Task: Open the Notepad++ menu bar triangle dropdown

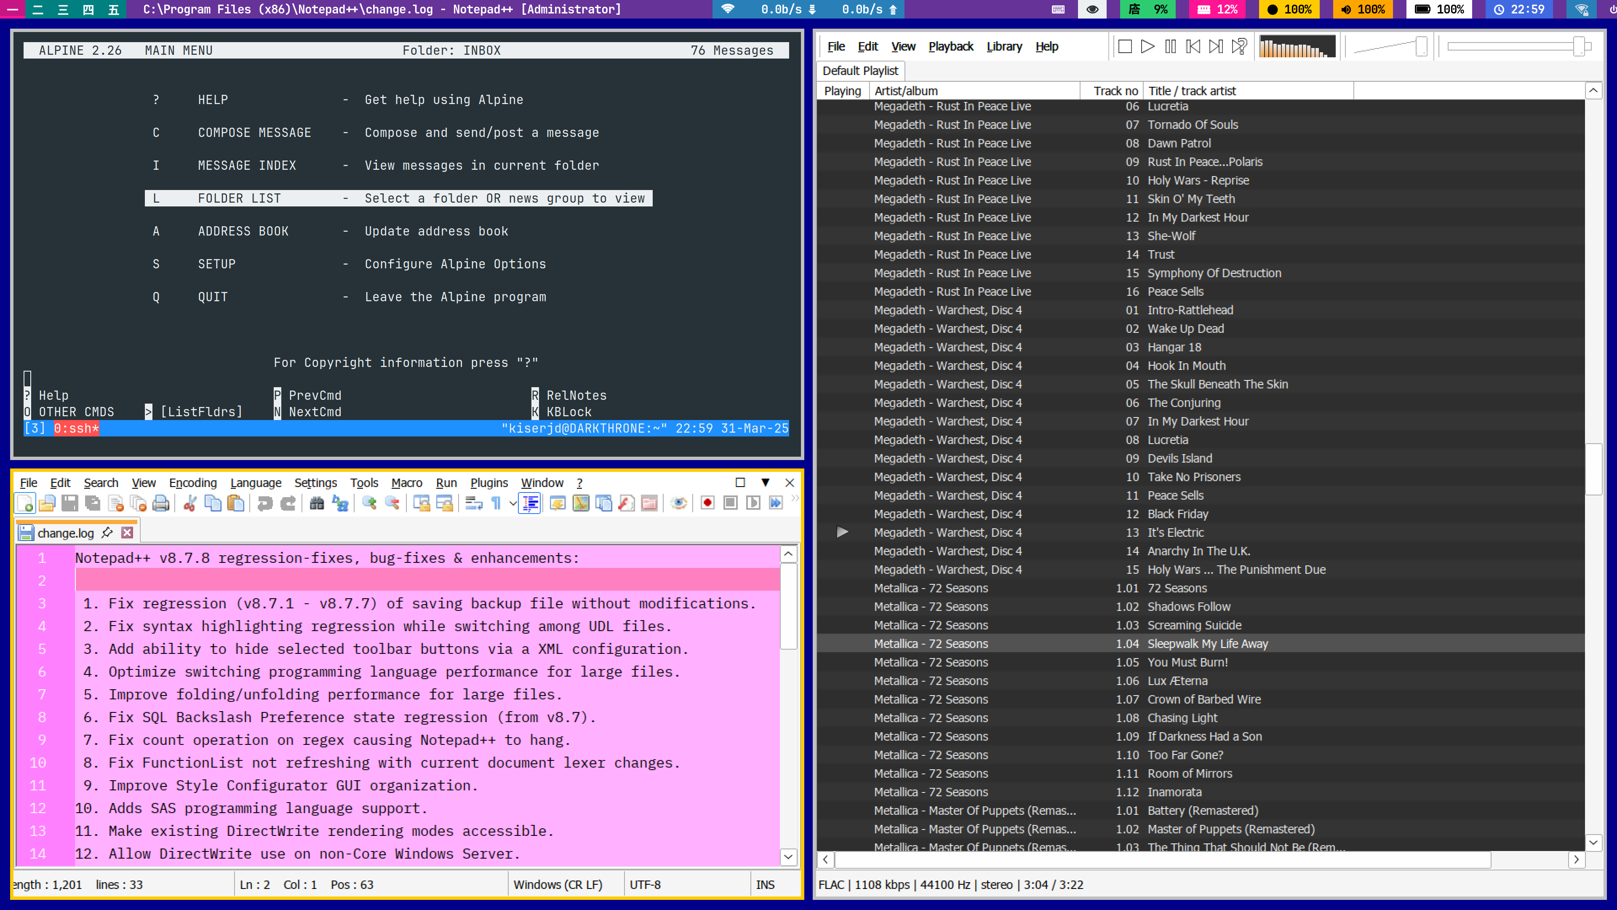Action: (x=765, y=482)
